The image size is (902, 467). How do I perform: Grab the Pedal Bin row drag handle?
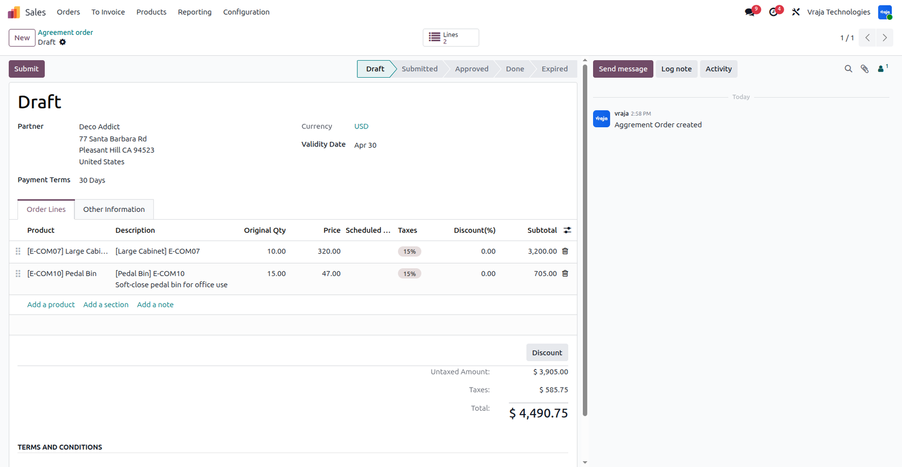(x=18, y=274)
